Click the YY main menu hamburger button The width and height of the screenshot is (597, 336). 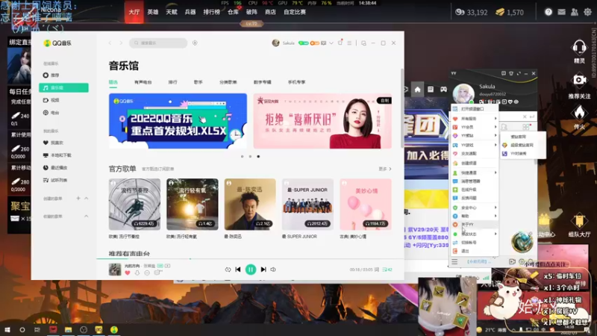454,262
